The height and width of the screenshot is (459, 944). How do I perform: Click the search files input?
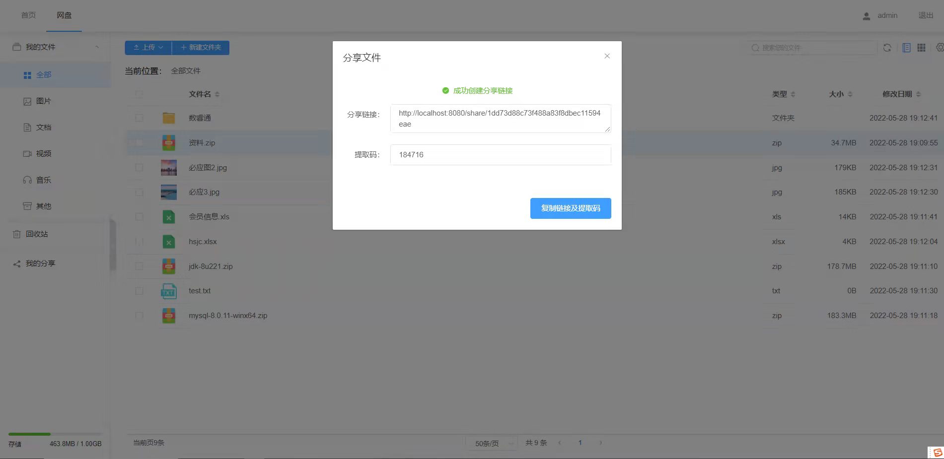811,48
